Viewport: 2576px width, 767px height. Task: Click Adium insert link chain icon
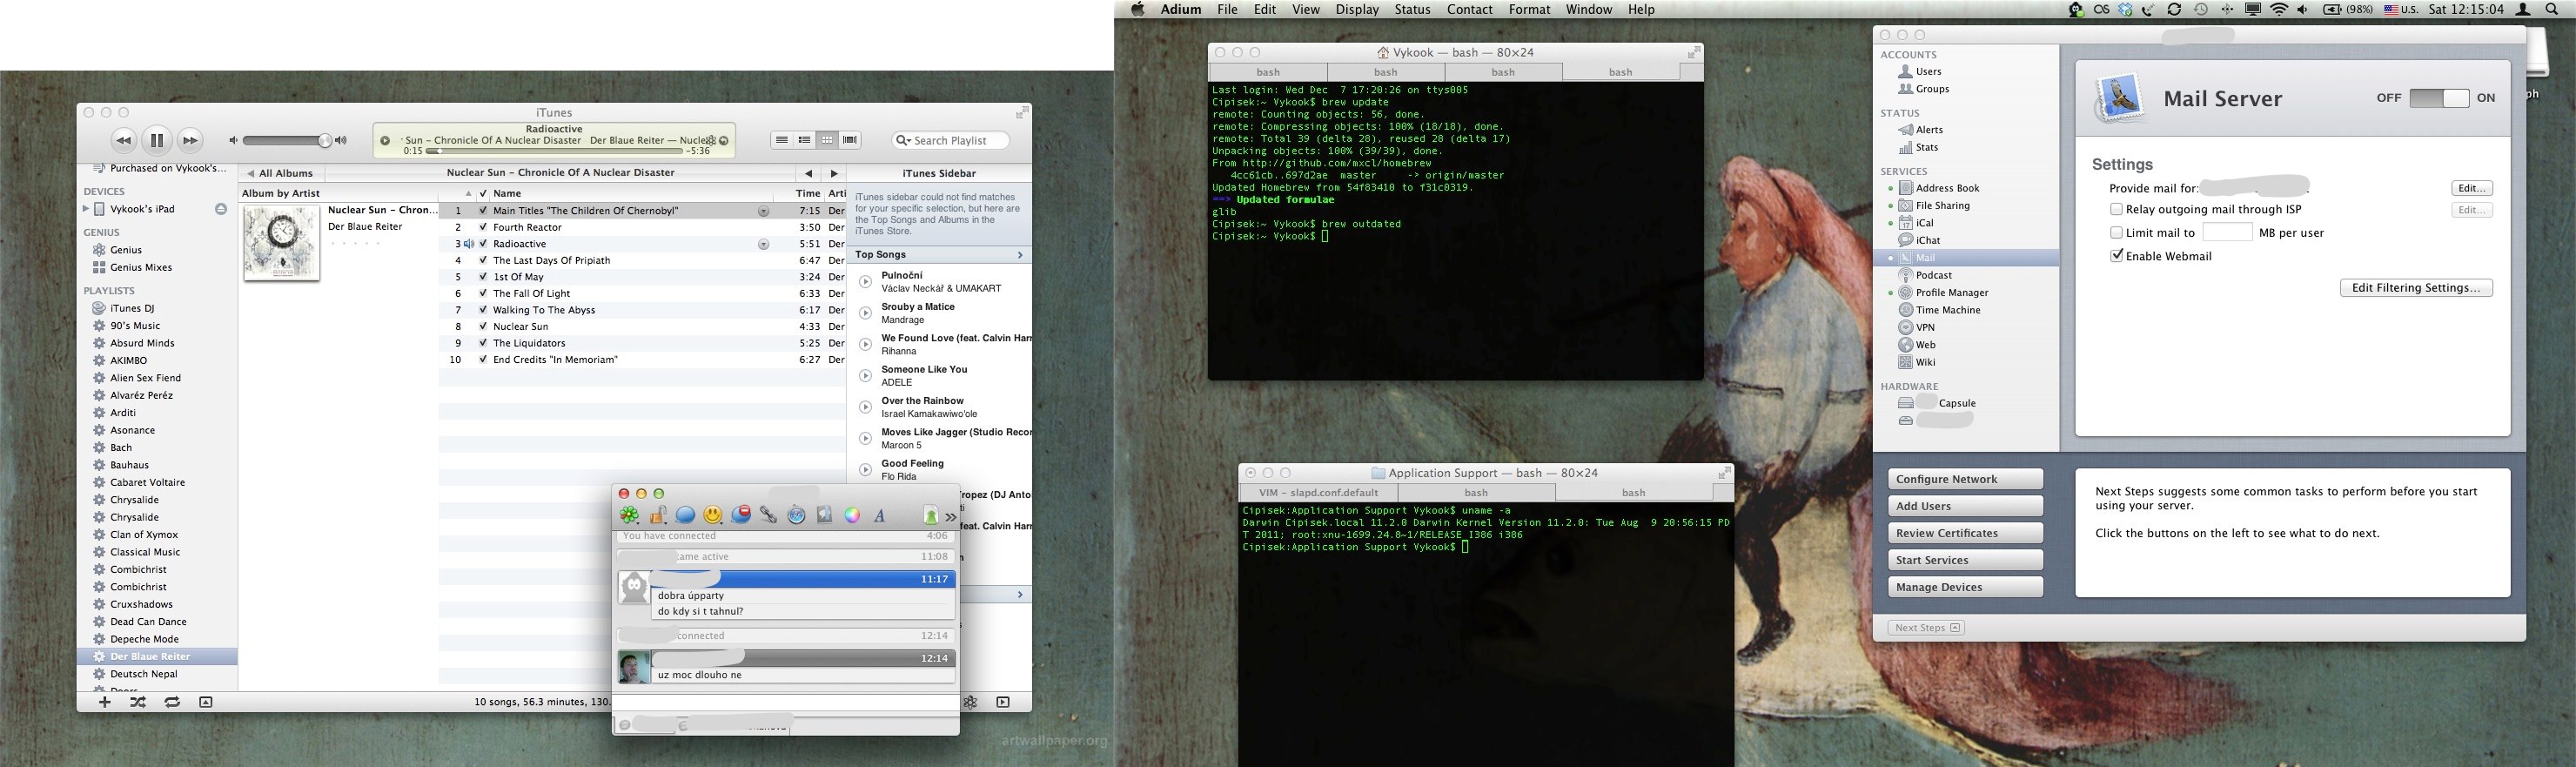[x=768, y=515]
